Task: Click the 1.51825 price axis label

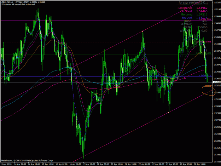Action: coord(217,161)
